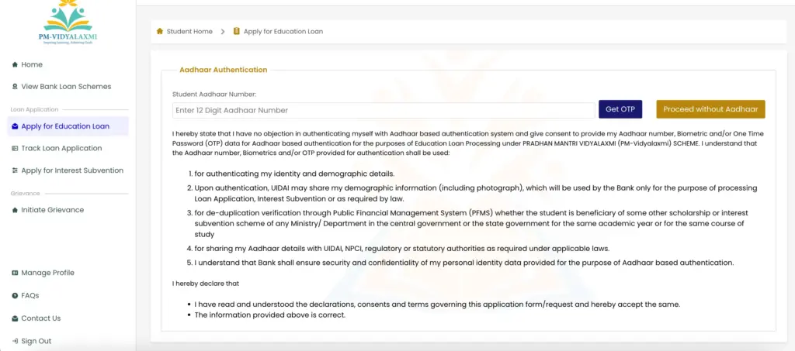The image size is (795, 351).
Task: Select Apply for Education Loan menu item
Action: (x=68, y=126)
